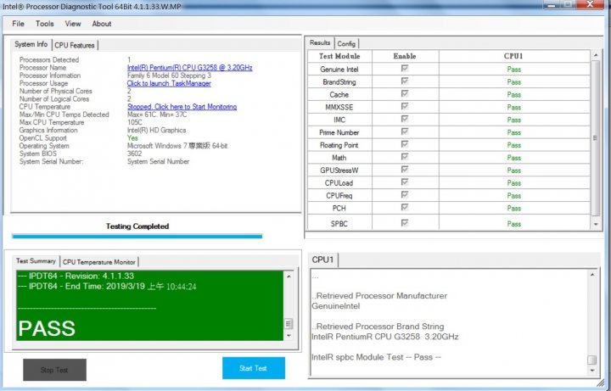Open the View menu
This screenshot has width=611, height=391.
72,24
